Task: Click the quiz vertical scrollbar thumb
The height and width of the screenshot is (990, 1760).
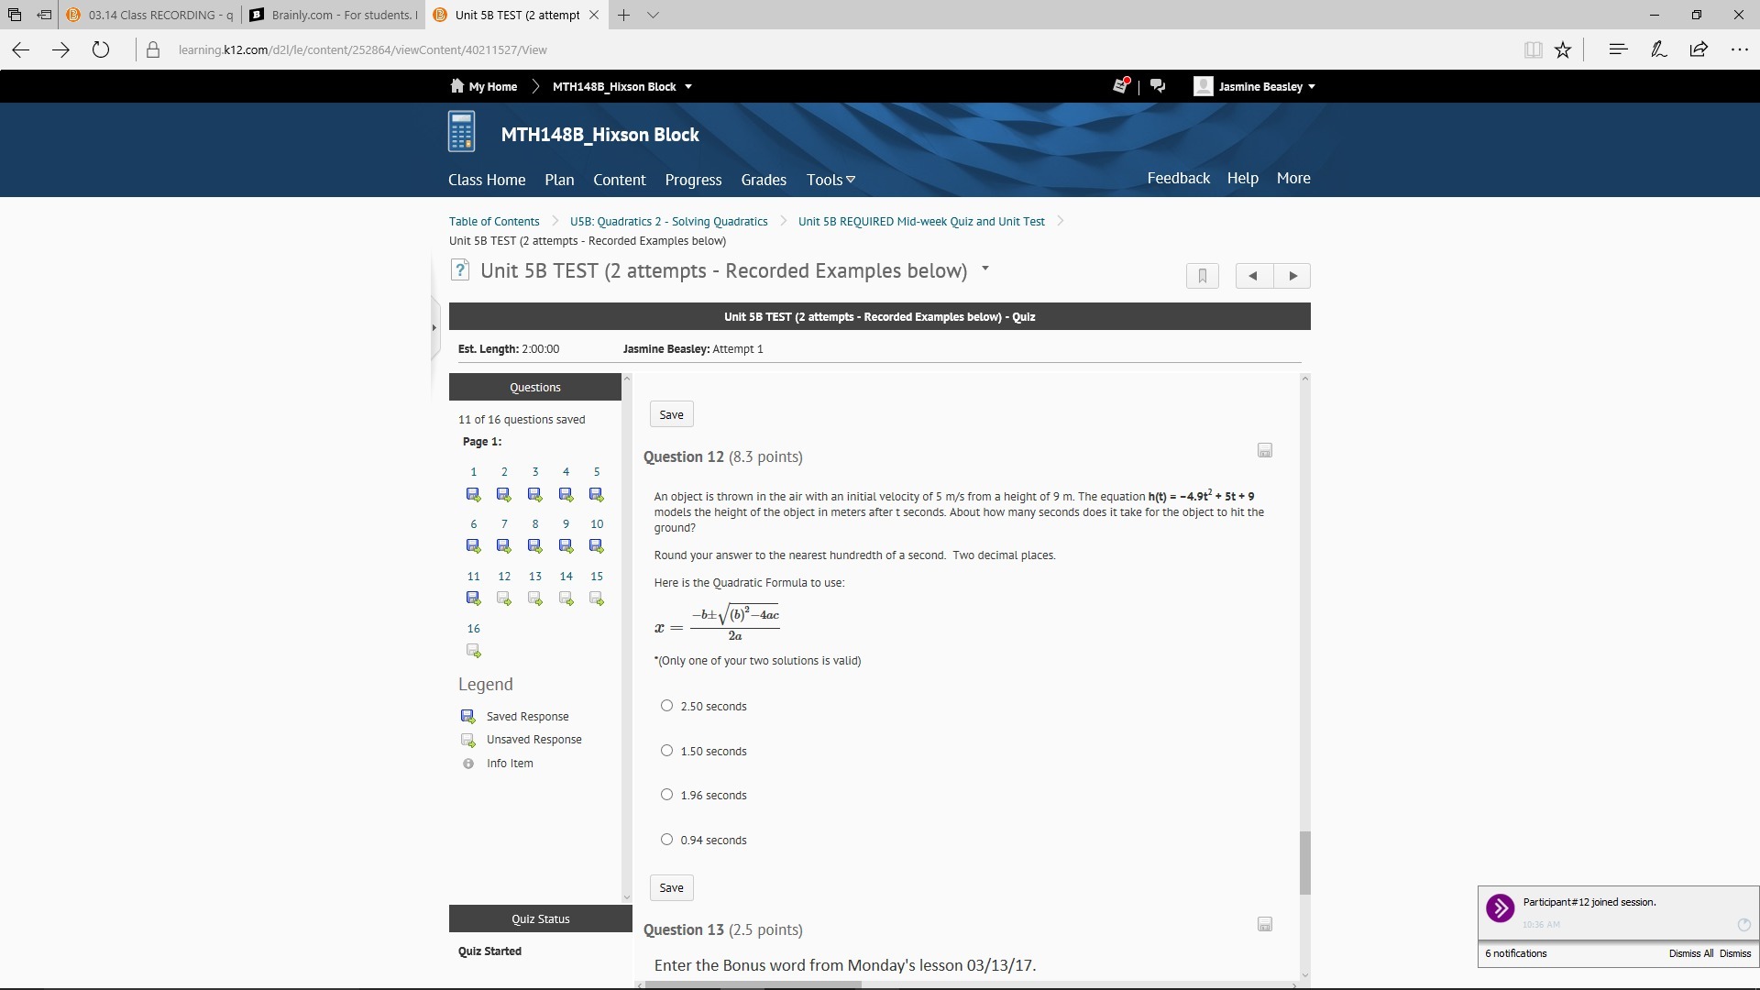Action: 1304,862
